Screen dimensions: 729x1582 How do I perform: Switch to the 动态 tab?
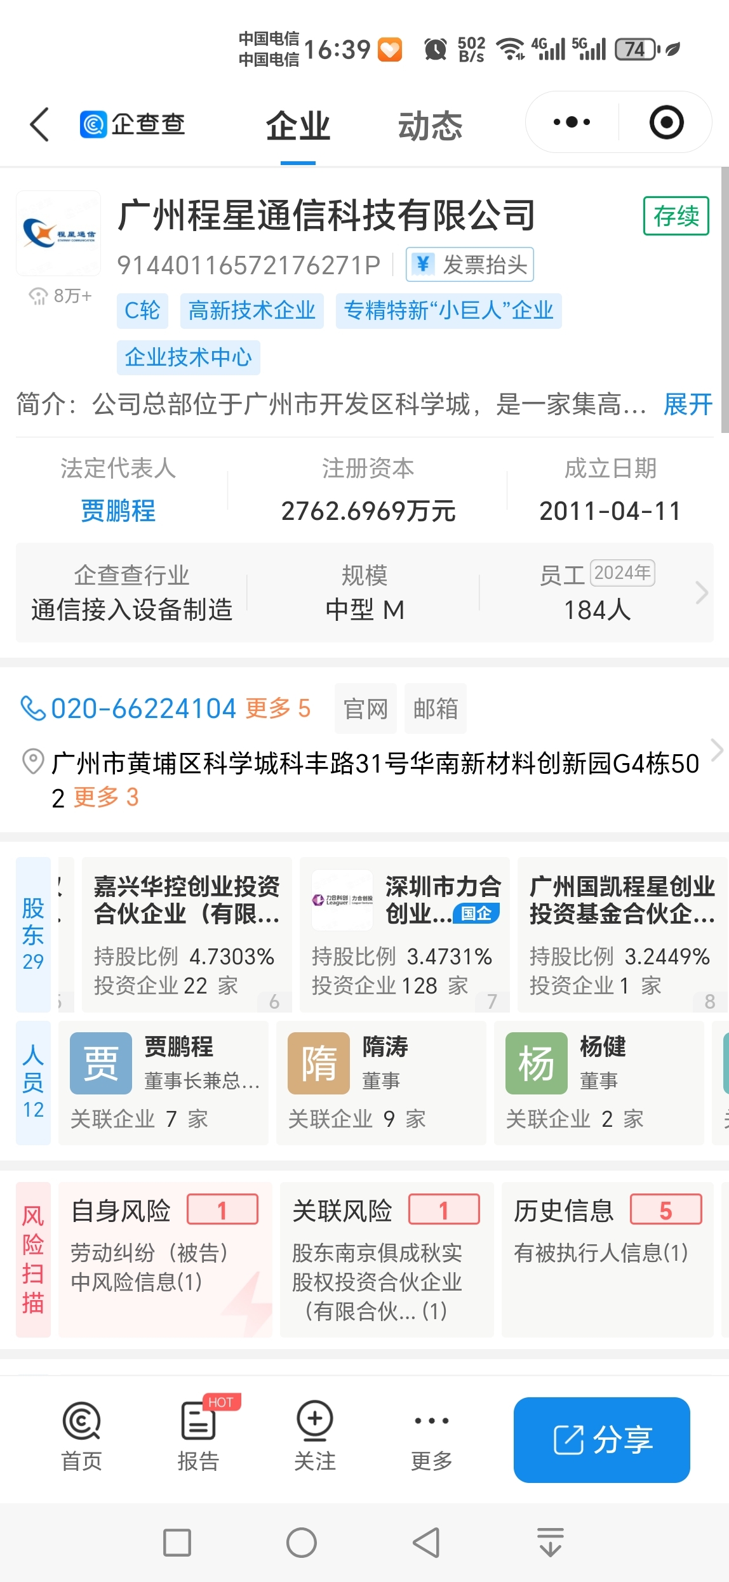[430, 126]
